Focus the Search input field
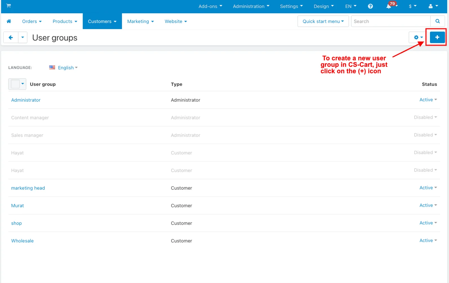 (391, 21)
